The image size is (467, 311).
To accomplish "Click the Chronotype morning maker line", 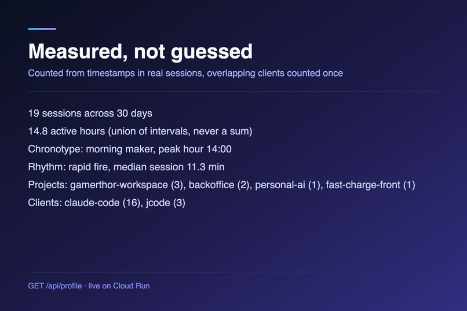I will [x=130, y=149].
